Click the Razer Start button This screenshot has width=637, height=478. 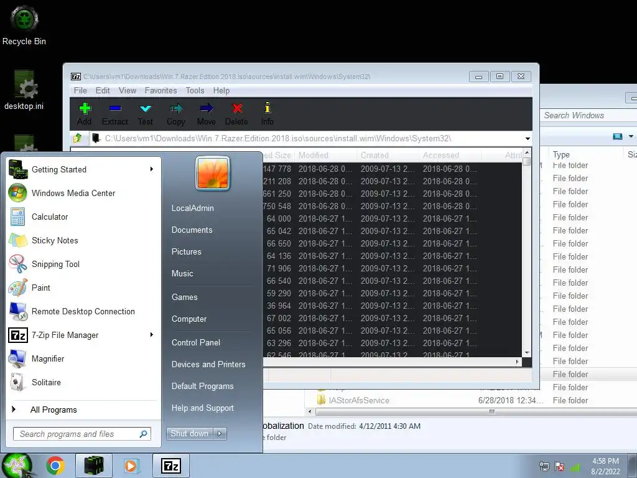[16, 466]
